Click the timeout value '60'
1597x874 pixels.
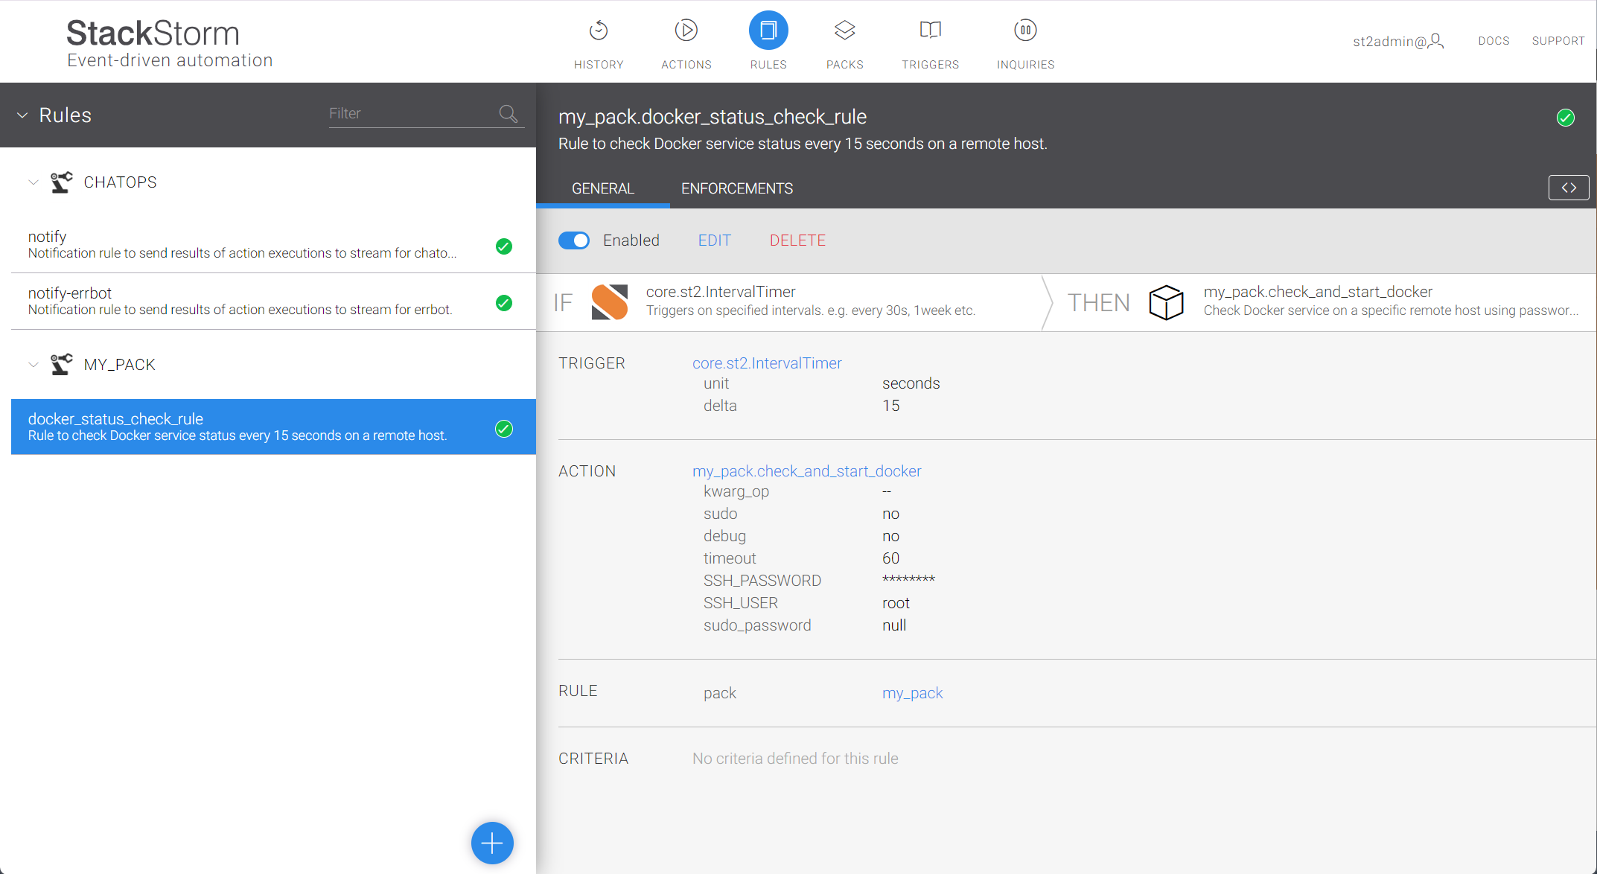(x=891, y=558)
